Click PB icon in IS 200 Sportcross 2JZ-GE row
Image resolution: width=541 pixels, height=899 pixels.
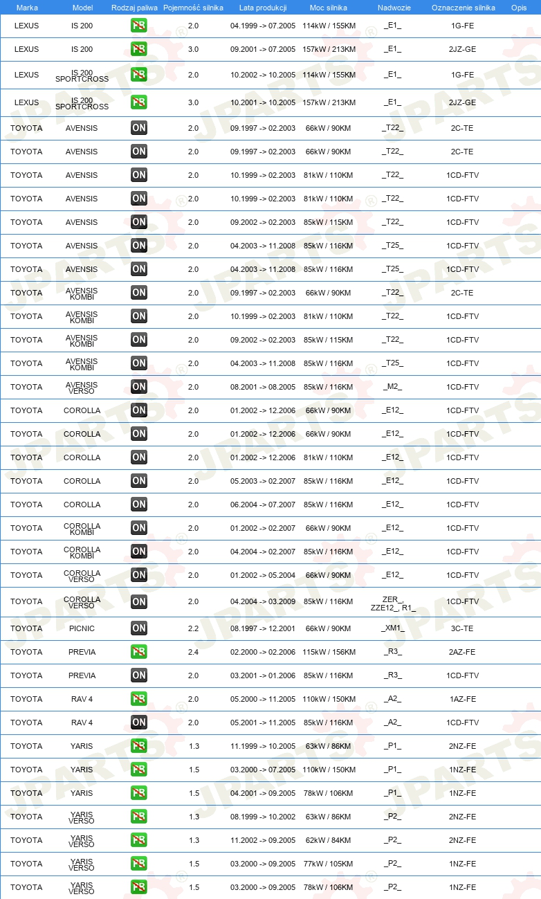pos(139,102)
